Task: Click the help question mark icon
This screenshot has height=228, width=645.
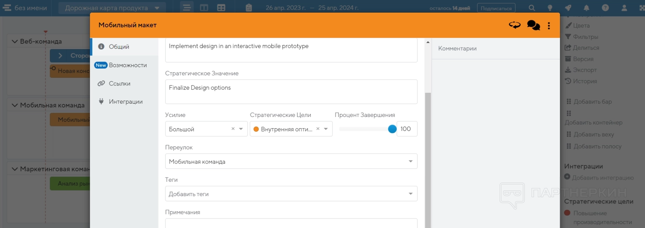Action: point(605,8)
